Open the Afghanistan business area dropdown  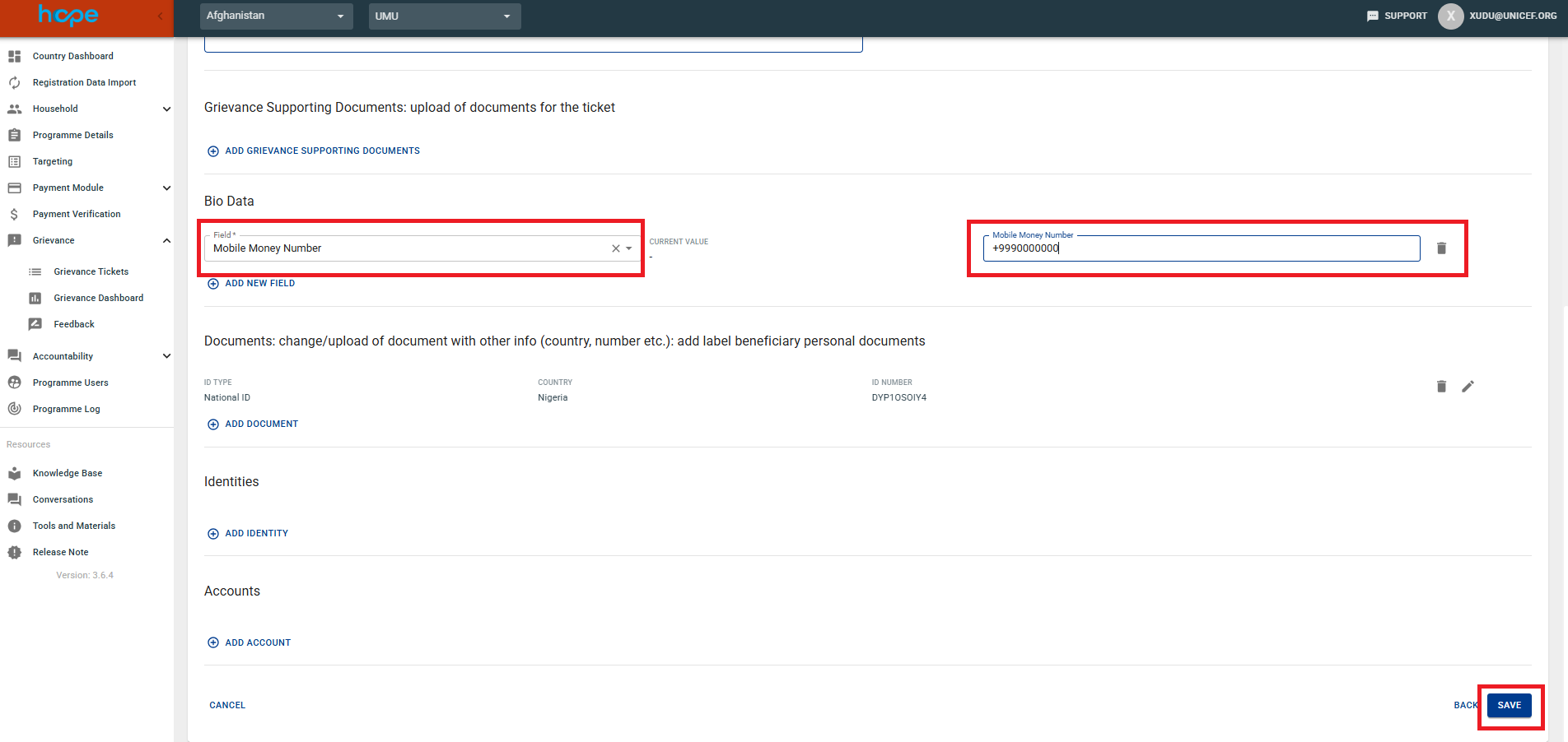pyautogui.click(x=276, y=16)
